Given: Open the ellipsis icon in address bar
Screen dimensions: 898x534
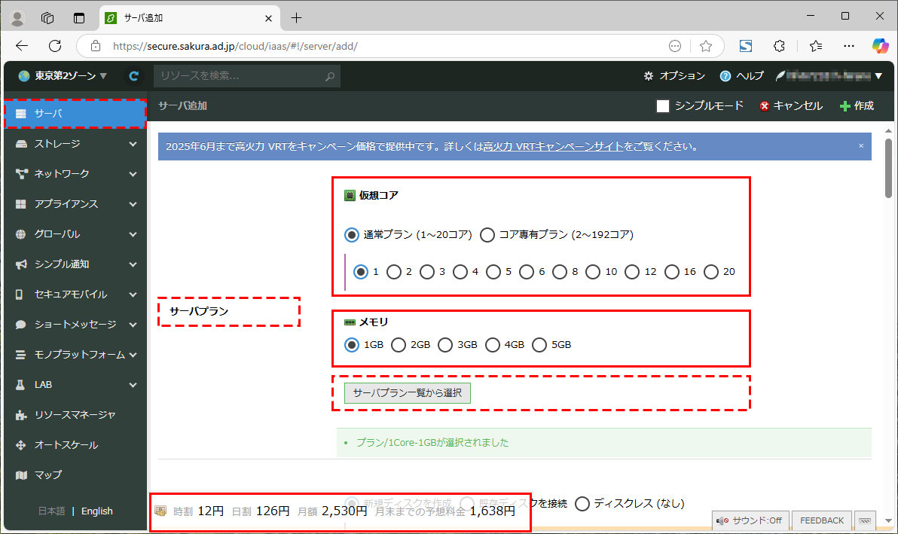Looking at the screenshot, I should [x=675, y=46].
